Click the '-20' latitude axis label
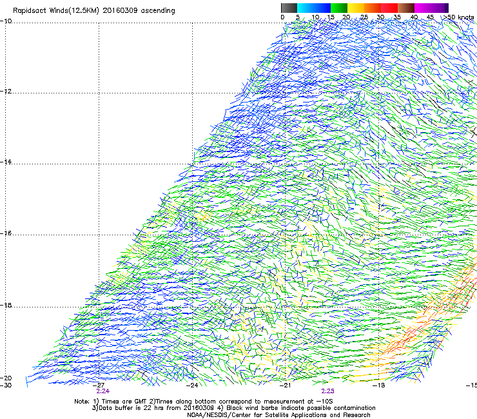The image size is (477, 419). [6, 378]
